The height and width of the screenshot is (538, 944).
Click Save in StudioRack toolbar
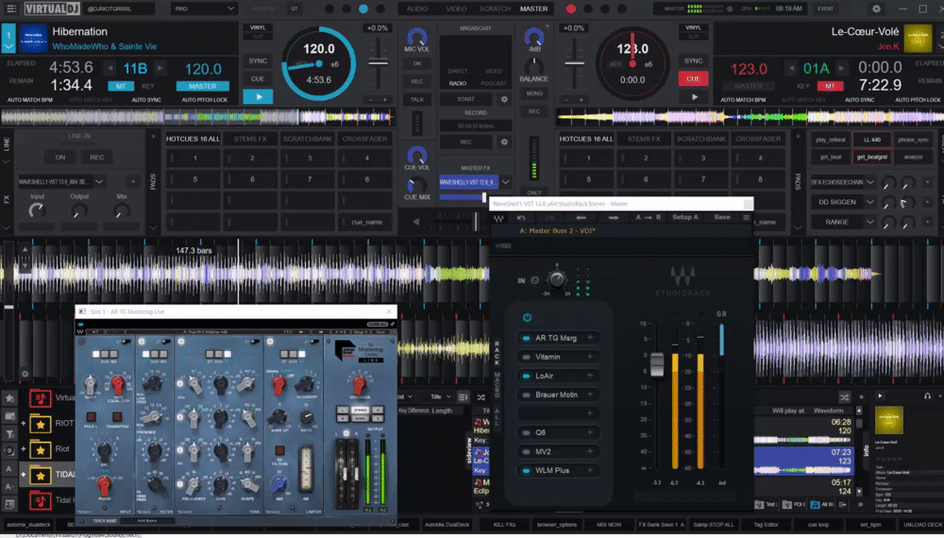click(x=722, y=217)
